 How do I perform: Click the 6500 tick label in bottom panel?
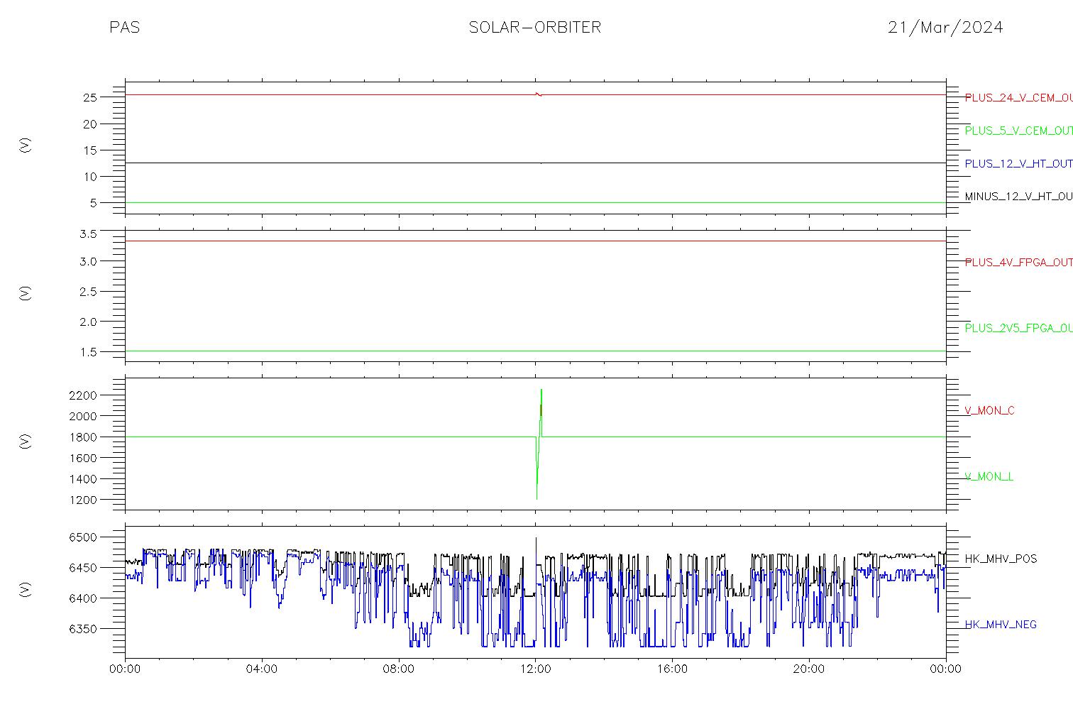pos(83,538)
